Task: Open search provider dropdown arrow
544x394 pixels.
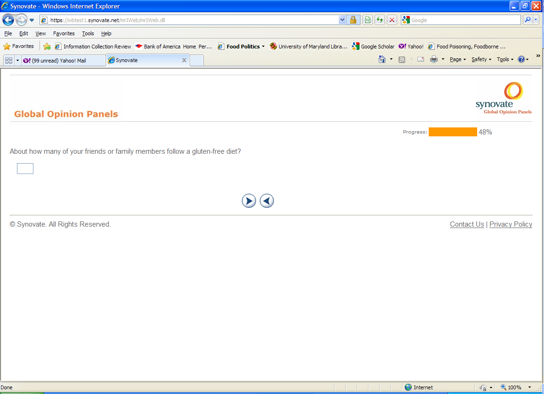Action: pos(536,20)
